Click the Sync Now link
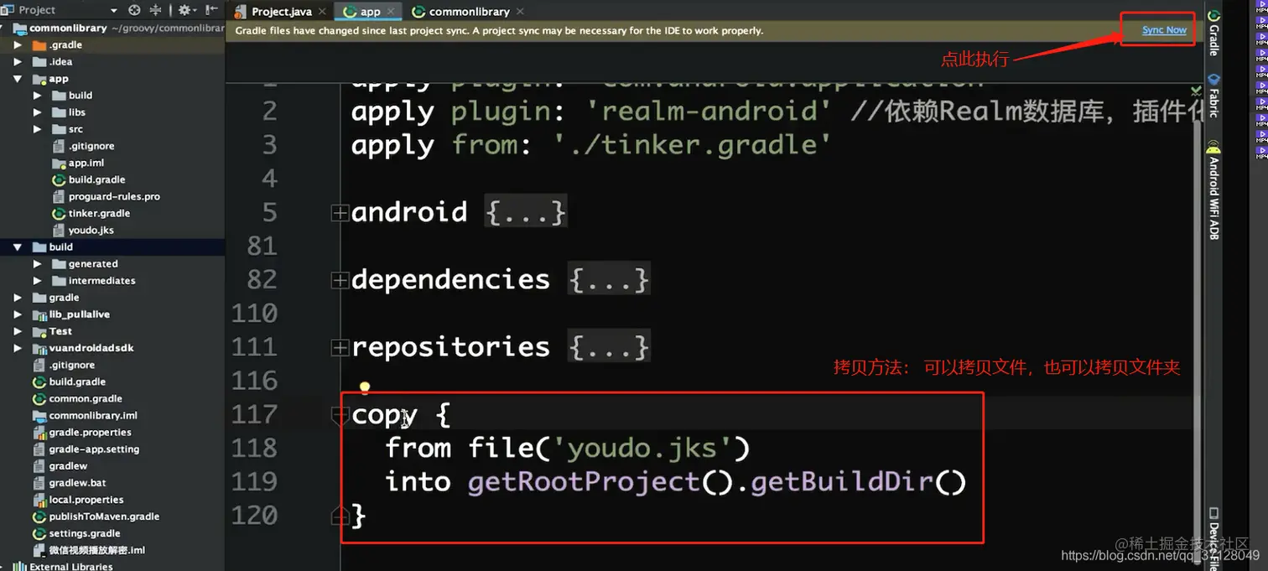Screen dimensions: 1268x571 pyautogui.click(x=1164, y=30)
